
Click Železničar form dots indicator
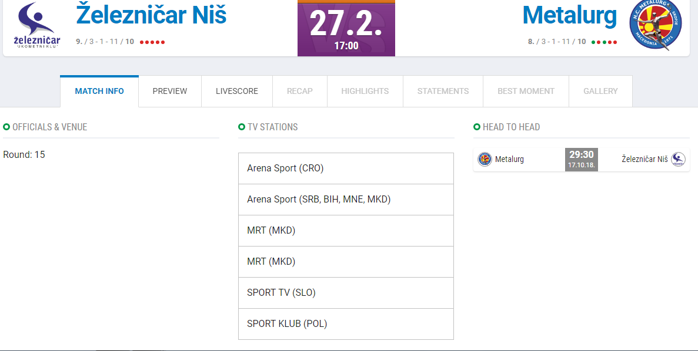pos(152,42)
